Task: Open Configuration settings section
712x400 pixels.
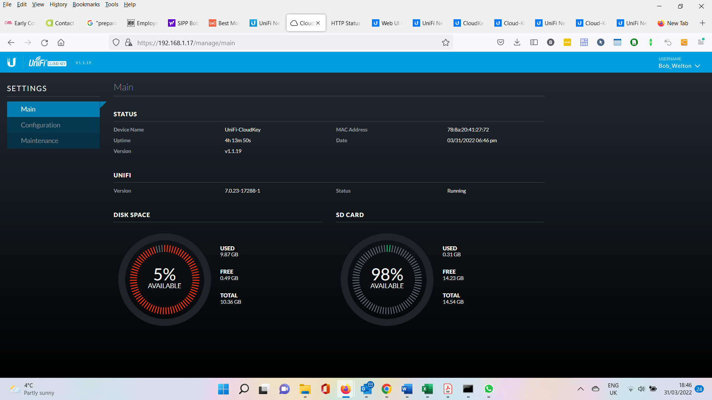Action: coord(40,125)
